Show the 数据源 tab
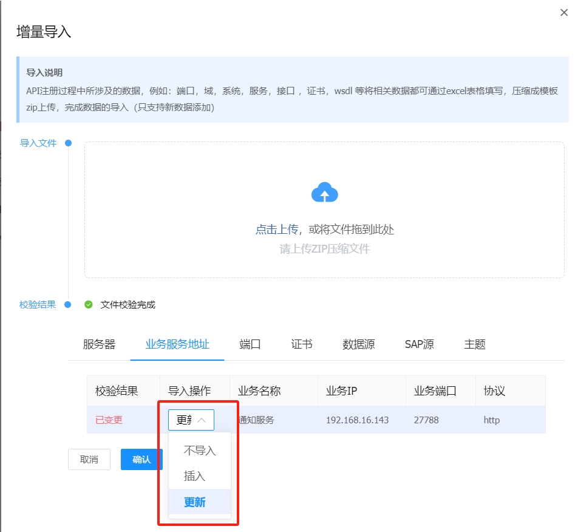 pos(358,344)
